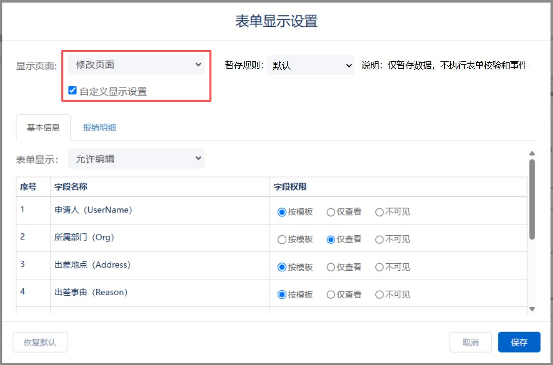Choose 仅查看 for 出差地点 (Address)
The width and height of the screenshot is (553, 365).
[x=331, y=267]
